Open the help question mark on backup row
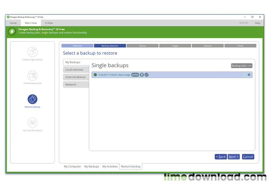 [249, 75]
